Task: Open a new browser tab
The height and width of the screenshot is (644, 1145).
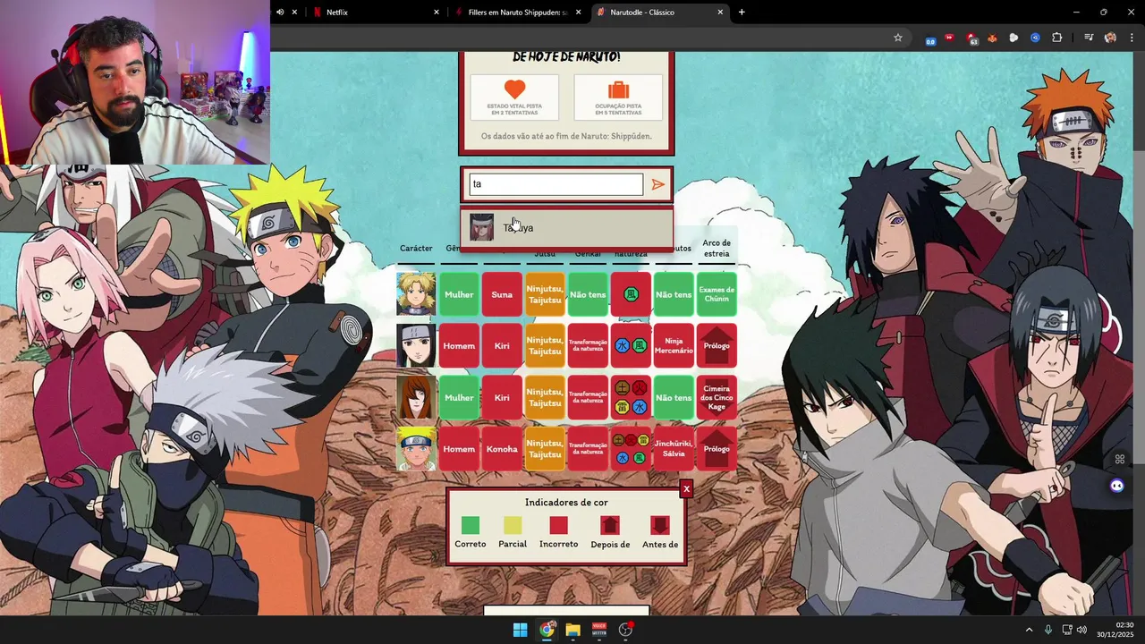Action: click(742, 13)
